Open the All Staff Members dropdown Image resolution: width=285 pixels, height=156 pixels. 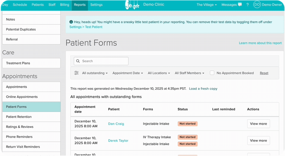189,73
